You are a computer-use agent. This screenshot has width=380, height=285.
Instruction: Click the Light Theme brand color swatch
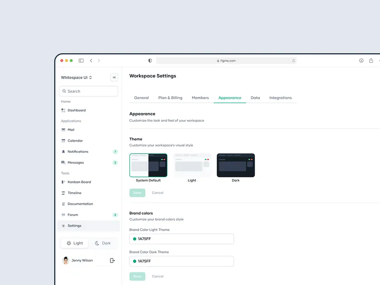click(x=134, y=239)
